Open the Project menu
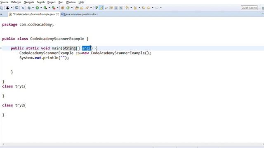The image size is (264, 148). pos(51,2)
